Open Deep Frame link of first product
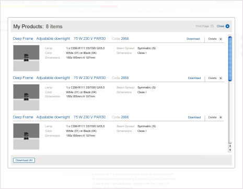This screenshot has height=189, width=243. point(23,39)
